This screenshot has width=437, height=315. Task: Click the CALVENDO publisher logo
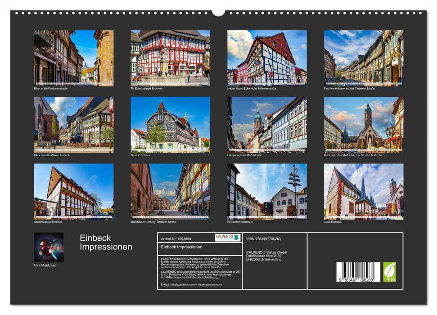(227, 238)
